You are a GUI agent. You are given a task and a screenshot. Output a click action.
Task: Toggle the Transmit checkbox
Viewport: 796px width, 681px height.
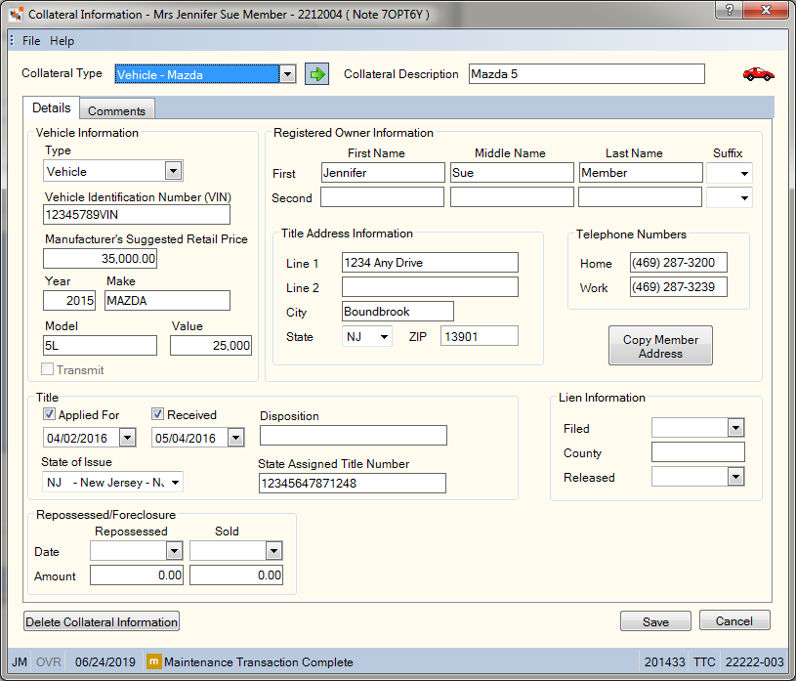pos(47,369)
